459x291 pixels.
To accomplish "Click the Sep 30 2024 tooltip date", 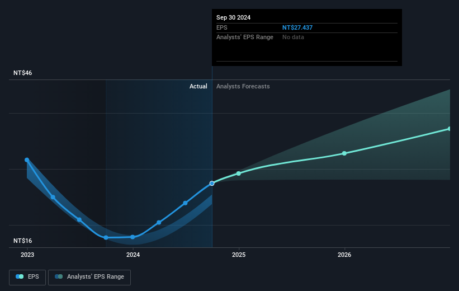I will point(233,17).
